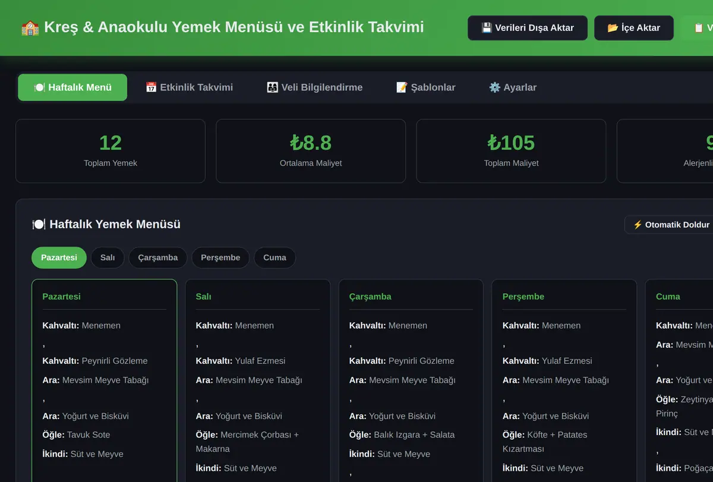Open the Şablonlar tab
The image size is (713, 482).
coord(425,87)
